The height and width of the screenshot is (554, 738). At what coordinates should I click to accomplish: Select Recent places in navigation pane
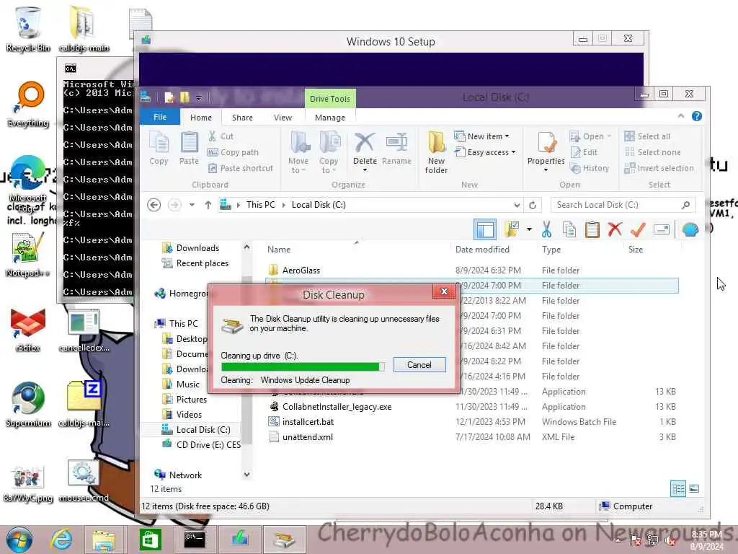tap(203, 263)
